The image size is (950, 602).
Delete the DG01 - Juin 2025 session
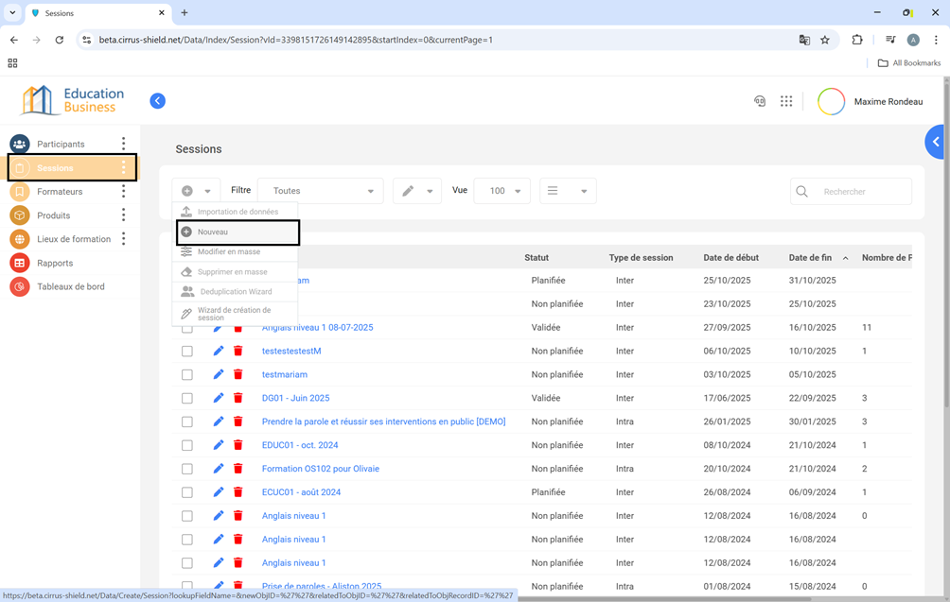(238, 398)
